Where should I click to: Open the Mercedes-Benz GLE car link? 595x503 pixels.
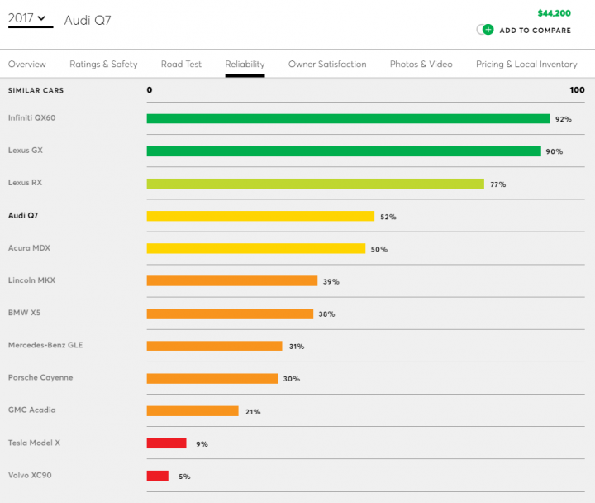(x=45, y=345)
